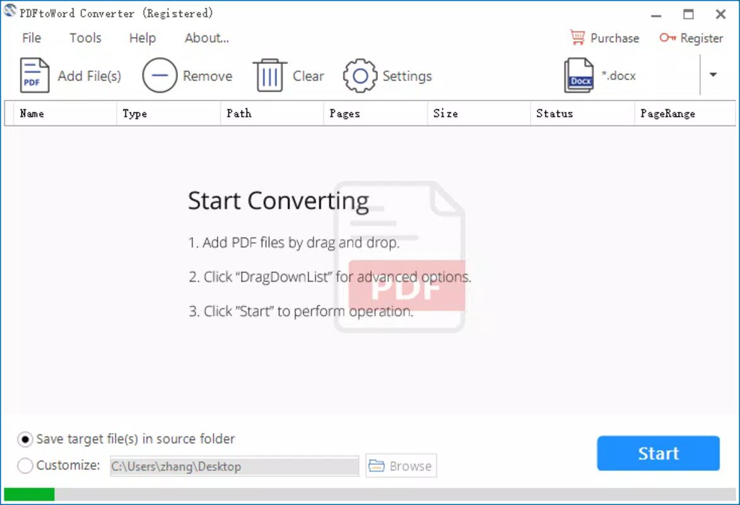Sort by the PageRange column header
Viewport: 740px width, 505px height.
pyautogui.click(x=684, y=114)
